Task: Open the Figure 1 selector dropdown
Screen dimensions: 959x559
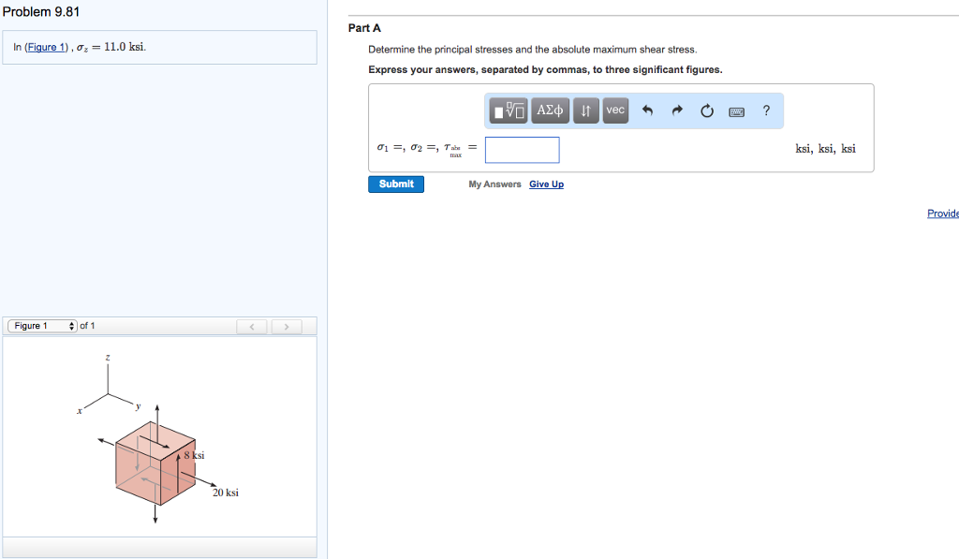Action: tap(41, 326)
